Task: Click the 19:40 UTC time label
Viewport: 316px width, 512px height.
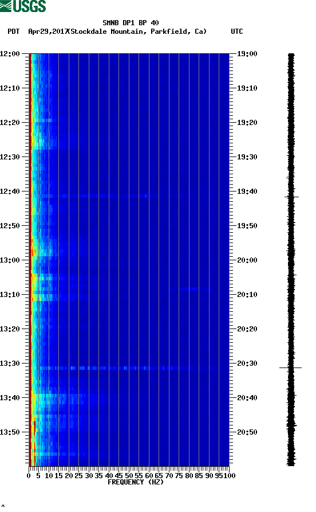Action: tap(247, 191)
